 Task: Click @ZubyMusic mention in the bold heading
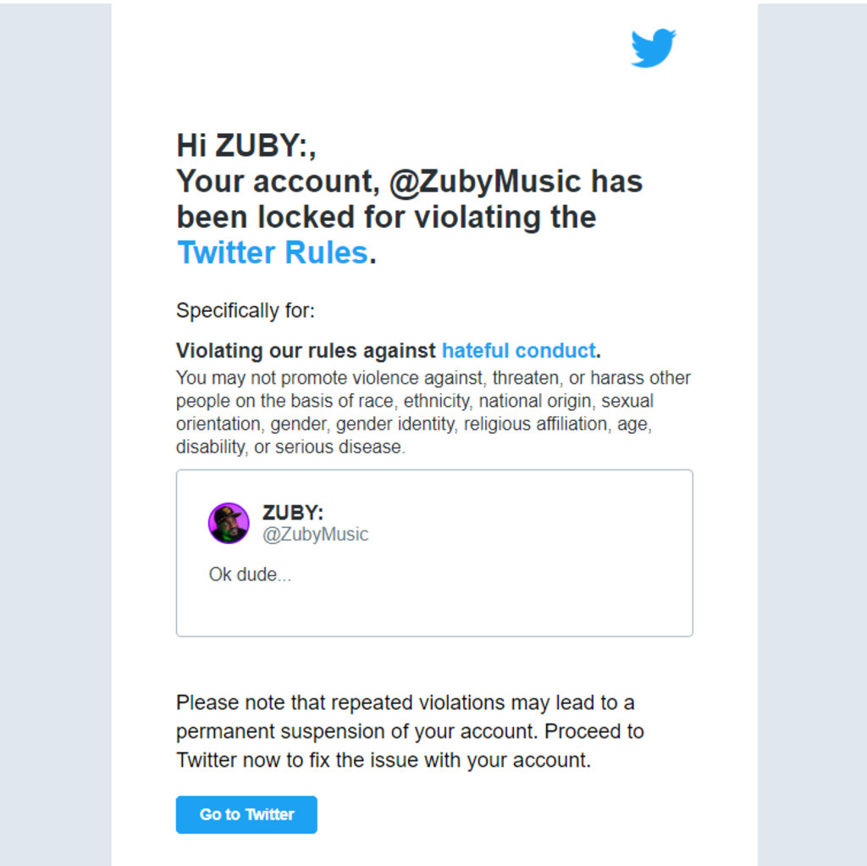[484, 181]
